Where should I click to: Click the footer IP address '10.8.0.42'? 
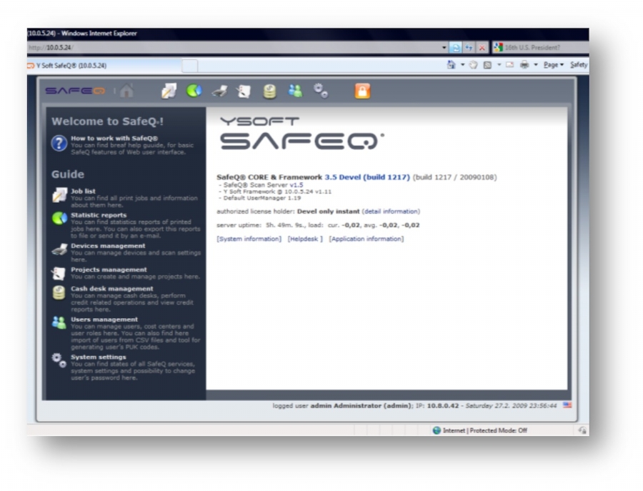coord(443,406)
